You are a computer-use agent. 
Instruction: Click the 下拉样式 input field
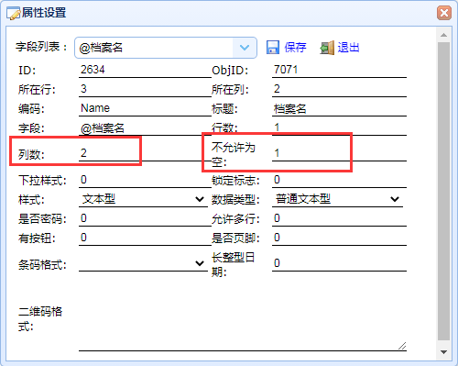[145, 180]
